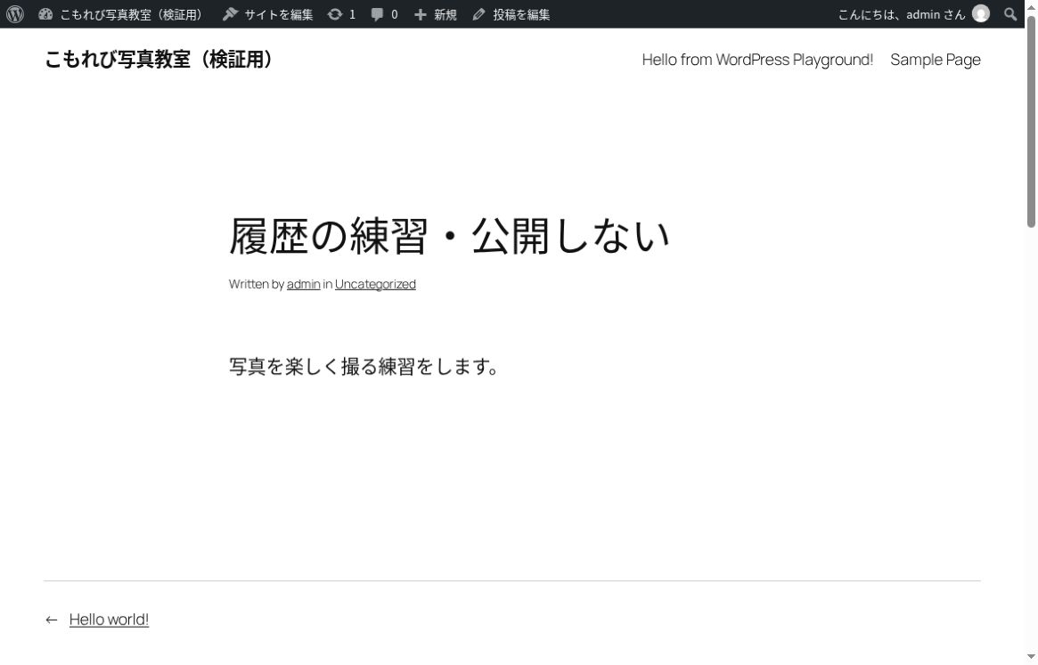
Task: Click the サイトを編集 admin bar item
Action: (268, 14)
